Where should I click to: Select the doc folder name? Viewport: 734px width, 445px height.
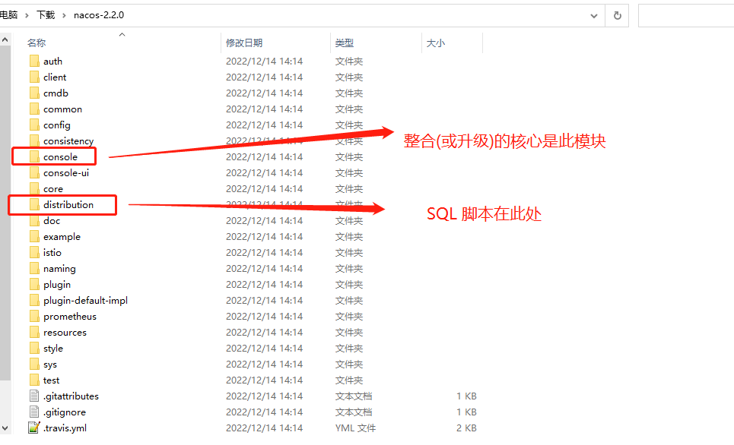tap(52, 221)
